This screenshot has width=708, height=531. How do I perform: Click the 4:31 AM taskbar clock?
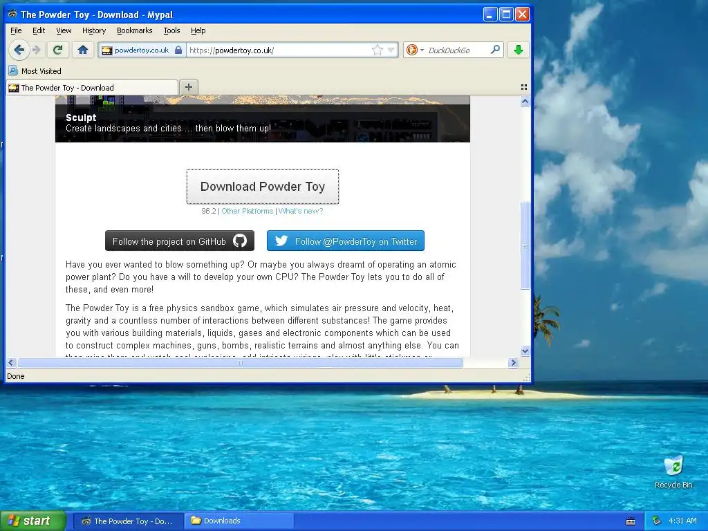coord(682,521)
